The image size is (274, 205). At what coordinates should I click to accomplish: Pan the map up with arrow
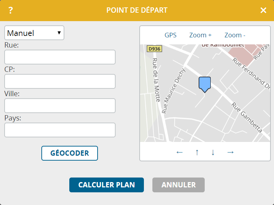tap(197, 152)
